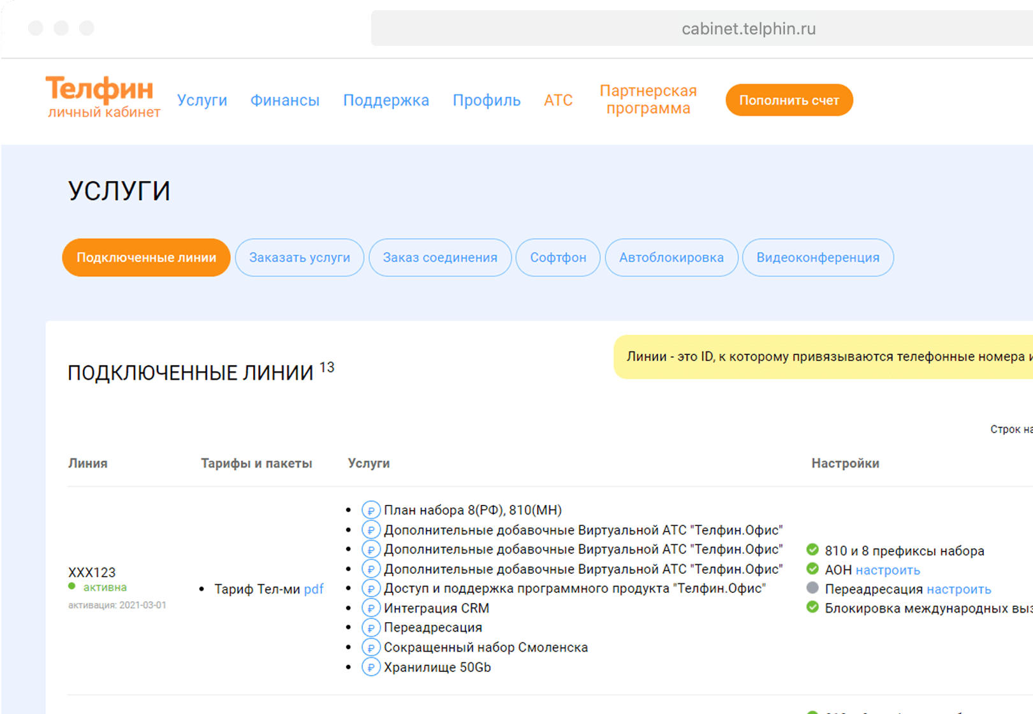Image resolution: width=1033 pixels, height=714 pixels.
Task: Click the cabinet.telphin.ru address bar
Action: [701, 28]
